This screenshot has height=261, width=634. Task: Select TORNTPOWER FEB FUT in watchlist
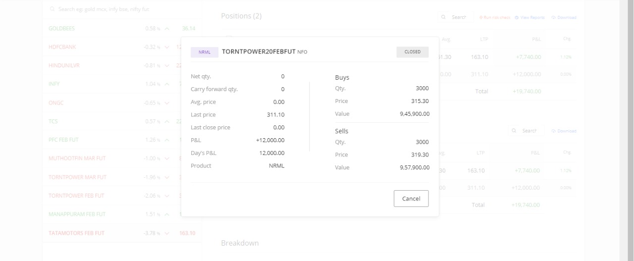point(76,196)
